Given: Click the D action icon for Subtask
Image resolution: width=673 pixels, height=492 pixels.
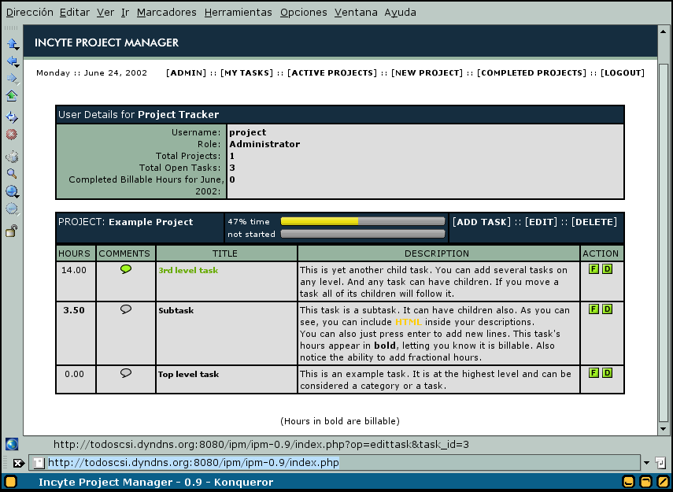Looking at the screenshot, I should click(x=608, y=309).
